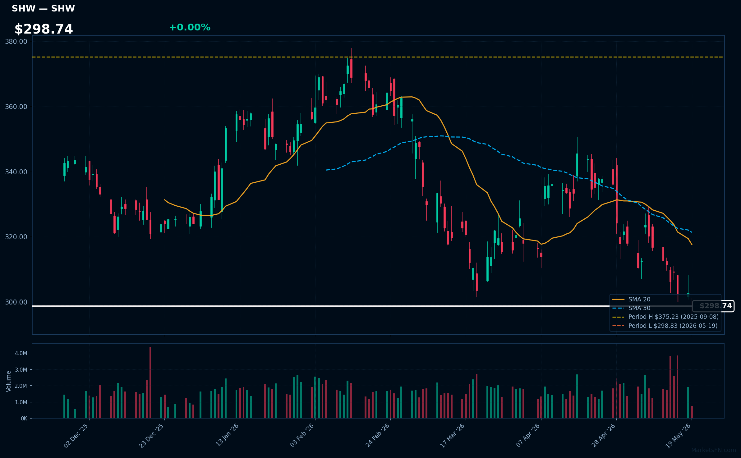Click the 4.0M volume axis label
This screenshot has width=741, height=458.
21,353
